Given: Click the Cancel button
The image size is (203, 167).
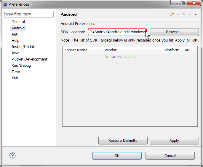Looking at the screenshot, I should click(170, 156).
